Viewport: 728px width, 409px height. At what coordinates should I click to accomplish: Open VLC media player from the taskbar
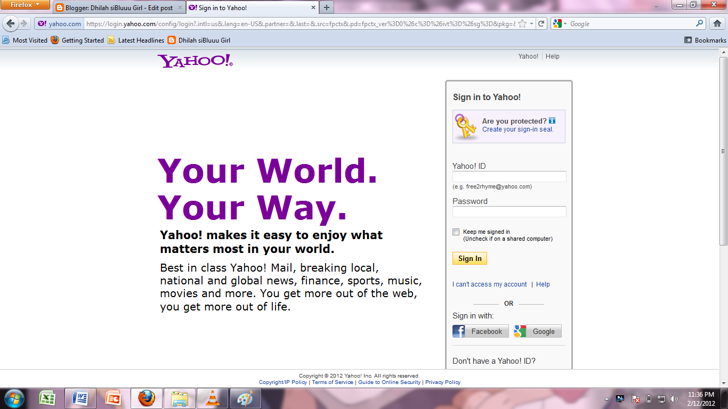click(213, 398)
